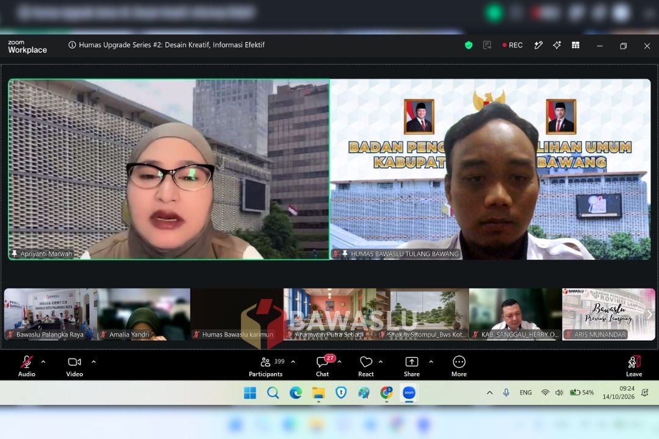Open the meeting info icon beside the title

(x=72, y=45)
